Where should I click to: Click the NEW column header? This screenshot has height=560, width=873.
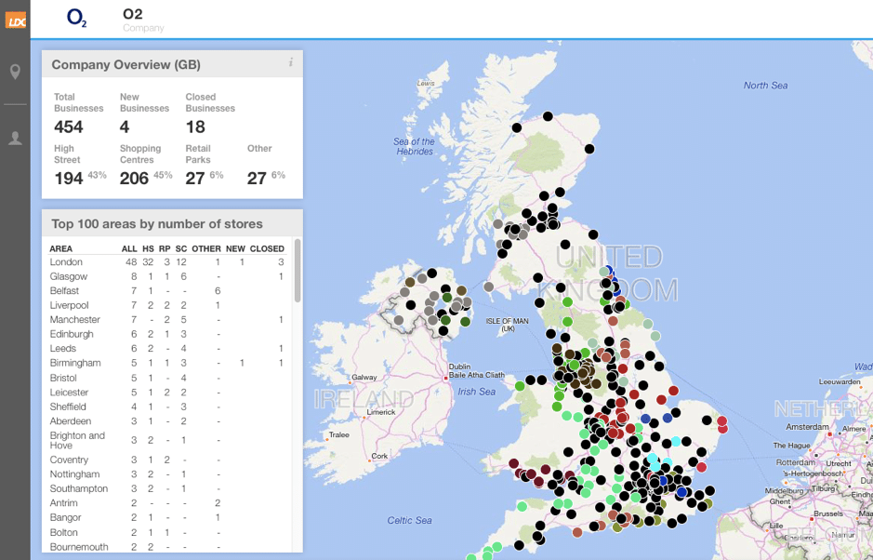(235, 248)
